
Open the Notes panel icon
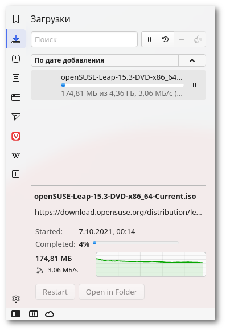pyautogui.click(x=16, y=78)
